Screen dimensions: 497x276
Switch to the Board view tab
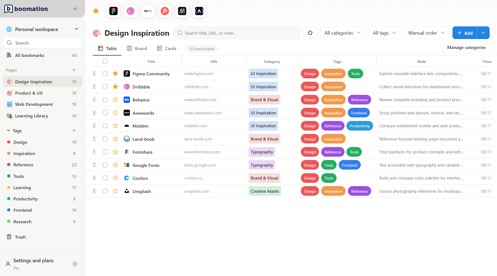[137, 48]
